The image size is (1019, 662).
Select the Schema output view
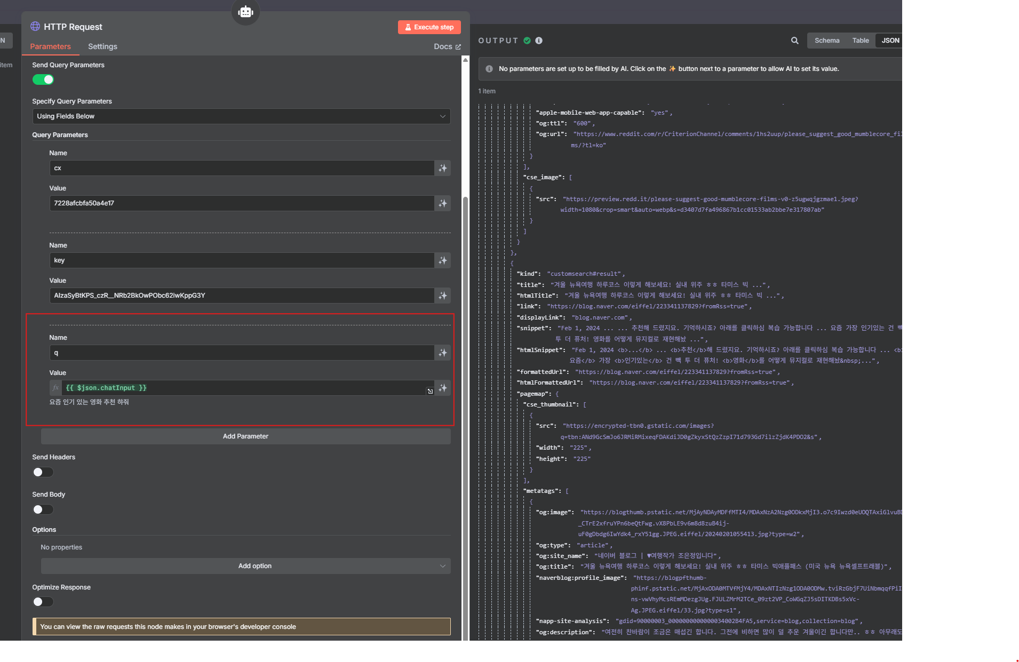click(x=827, y=41)
